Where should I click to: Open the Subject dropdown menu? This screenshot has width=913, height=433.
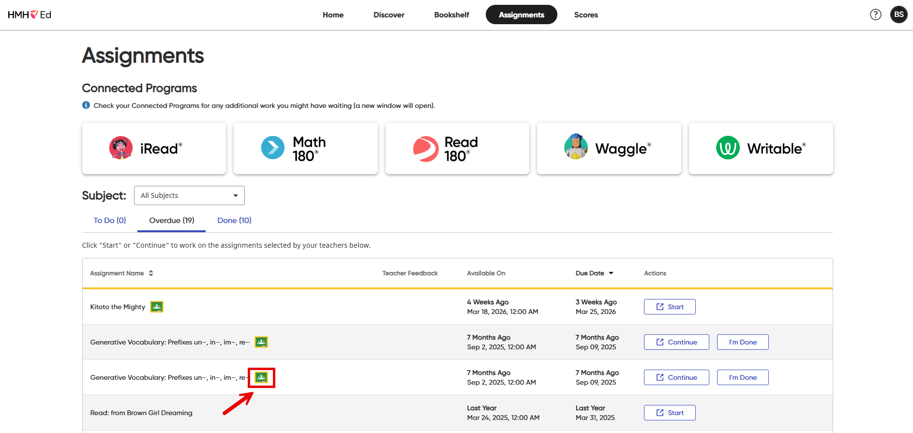[x=189, y=195]
